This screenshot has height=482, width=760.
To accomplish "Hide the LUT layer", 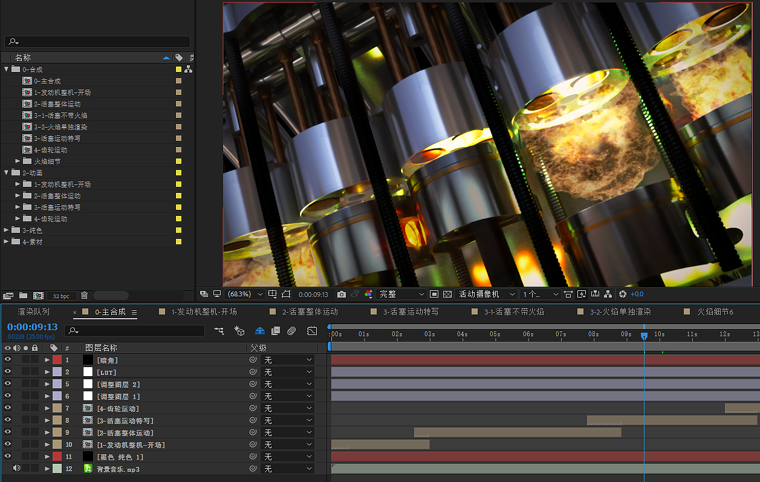I will click(x=8, y=372).
